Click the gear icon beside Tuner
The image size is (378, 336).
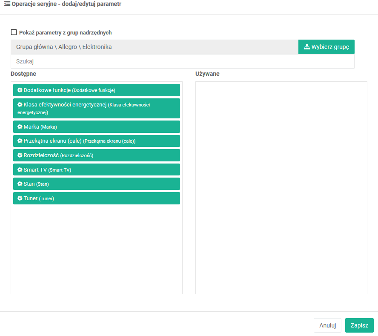coord(20,198)
